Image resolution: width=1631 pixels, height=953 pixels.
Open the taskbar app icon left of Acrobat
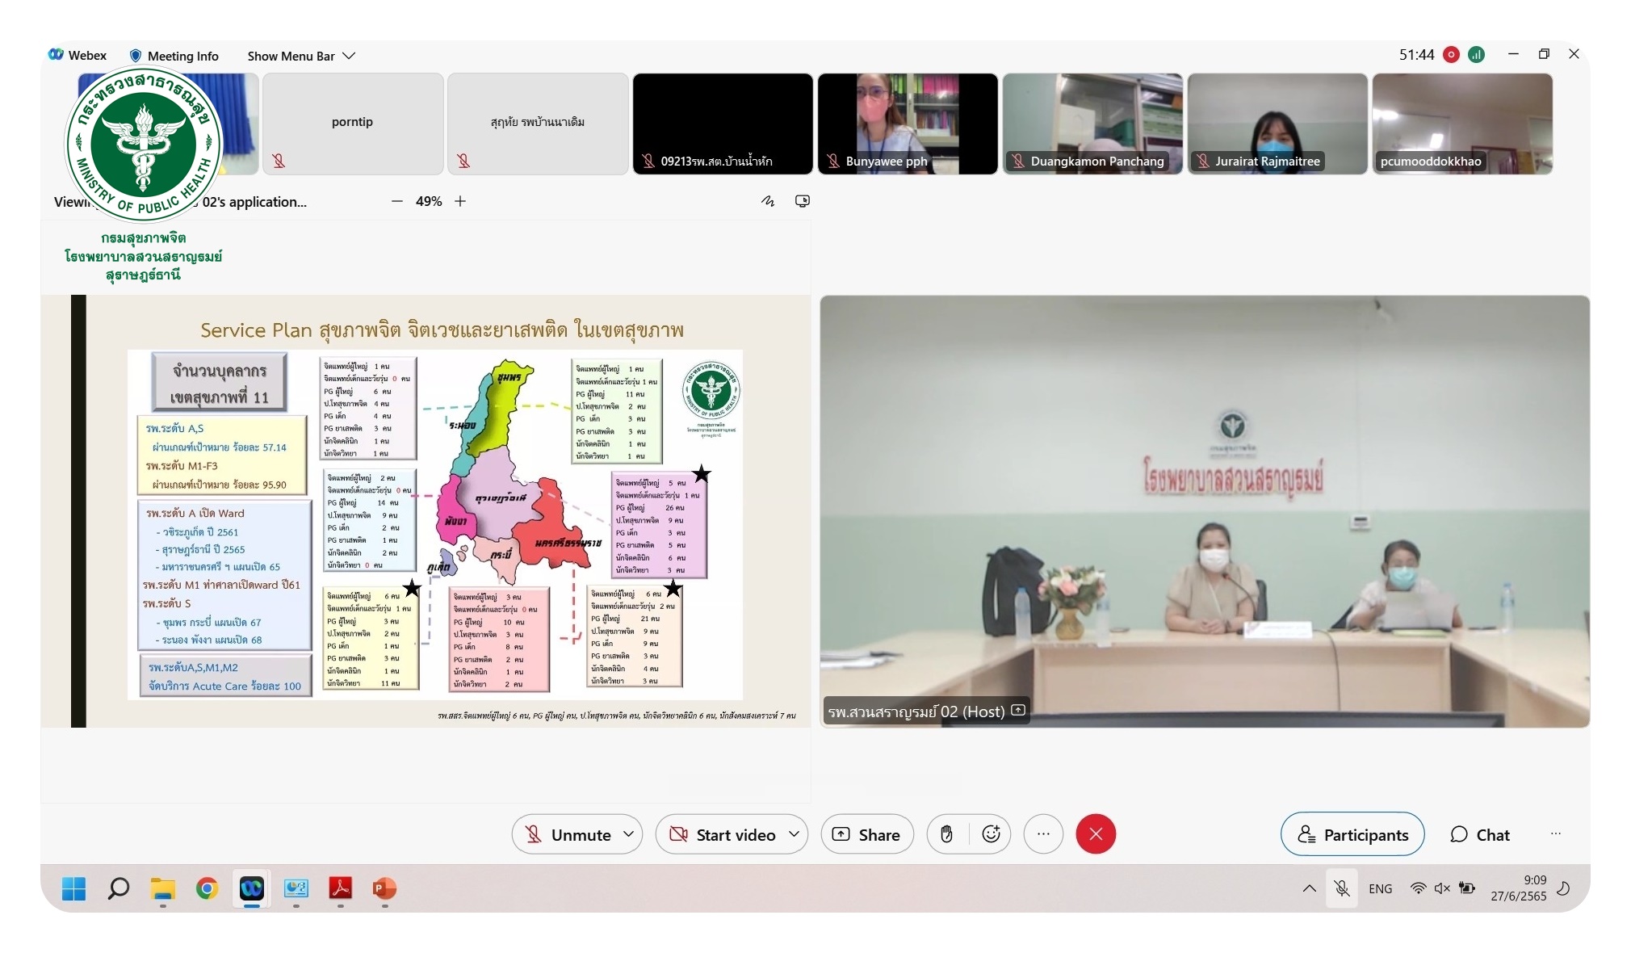tap(296, 888)
